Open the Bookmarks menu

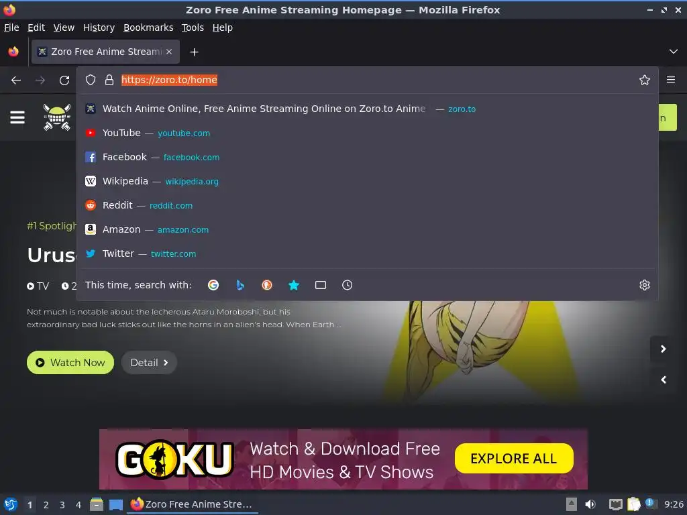pyautogui.click(x=148, y=27)
